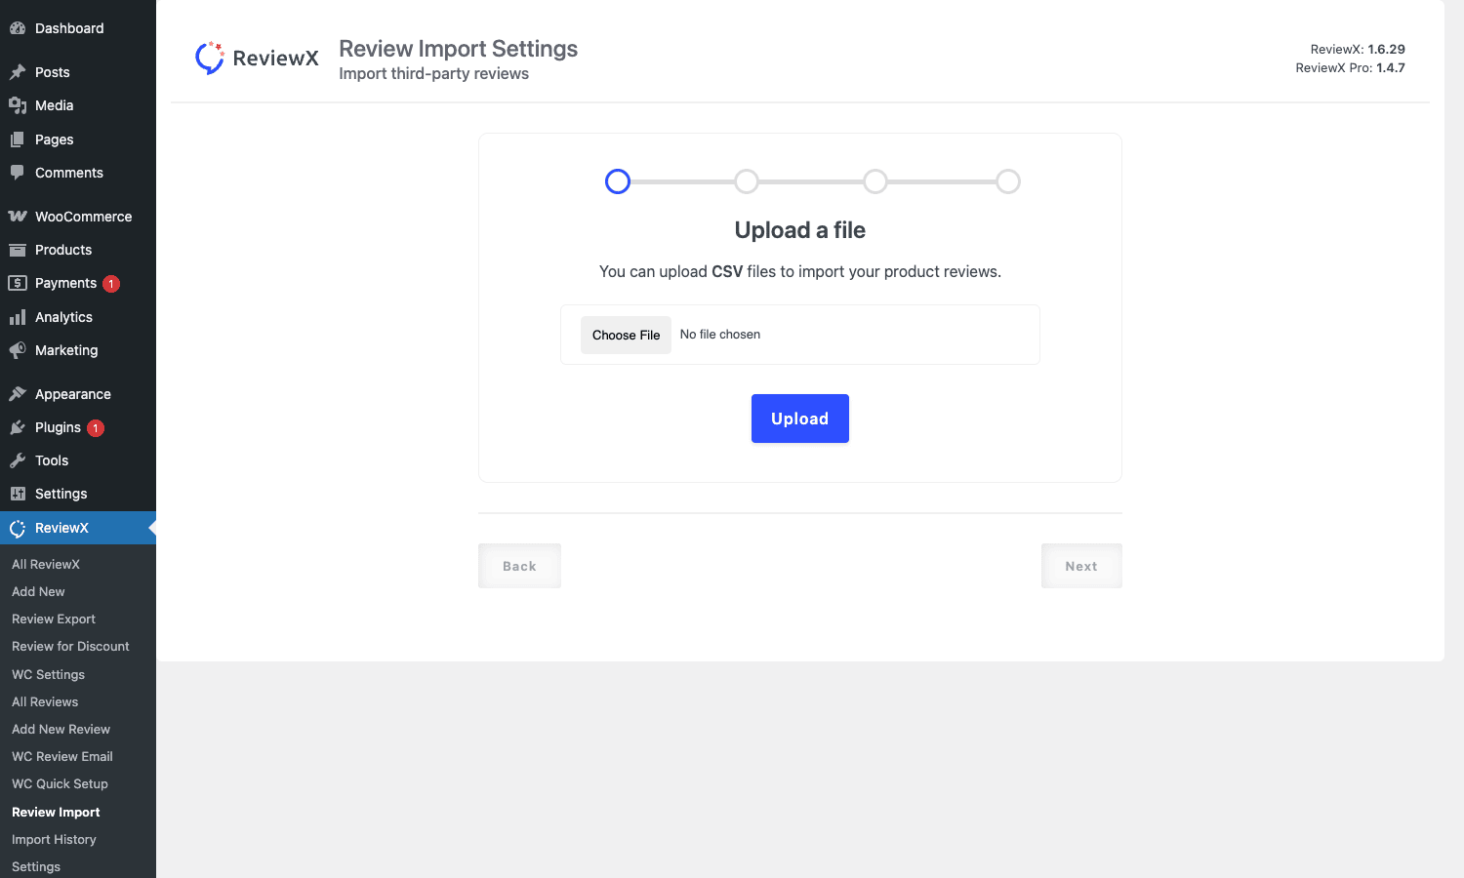Image resolution: width=1464 pixels, height=878 pixels.
Task: Click the Comments bubble icon
Action: 18,173
